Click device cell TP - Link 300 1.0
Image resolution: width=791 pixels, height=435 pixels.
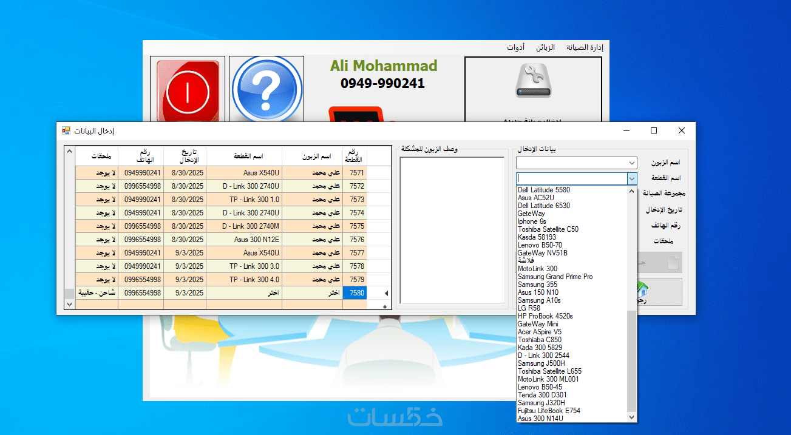click(244, 200)
